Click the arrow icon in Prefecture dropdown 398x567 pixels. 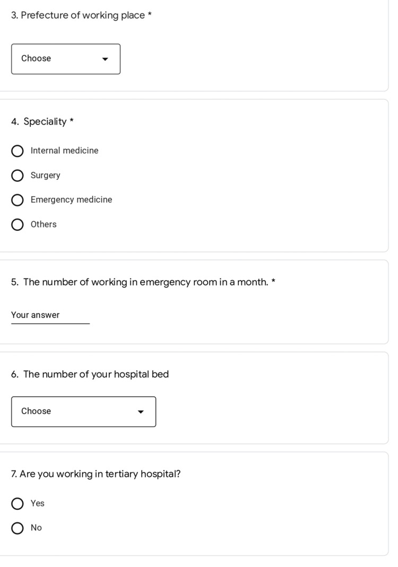point(105,59)
